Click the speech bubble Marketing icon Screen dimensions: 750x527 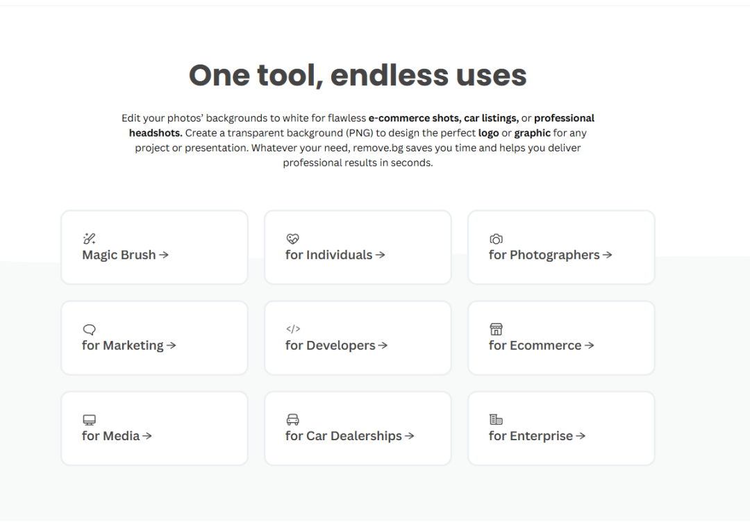(x=89, y=329)
